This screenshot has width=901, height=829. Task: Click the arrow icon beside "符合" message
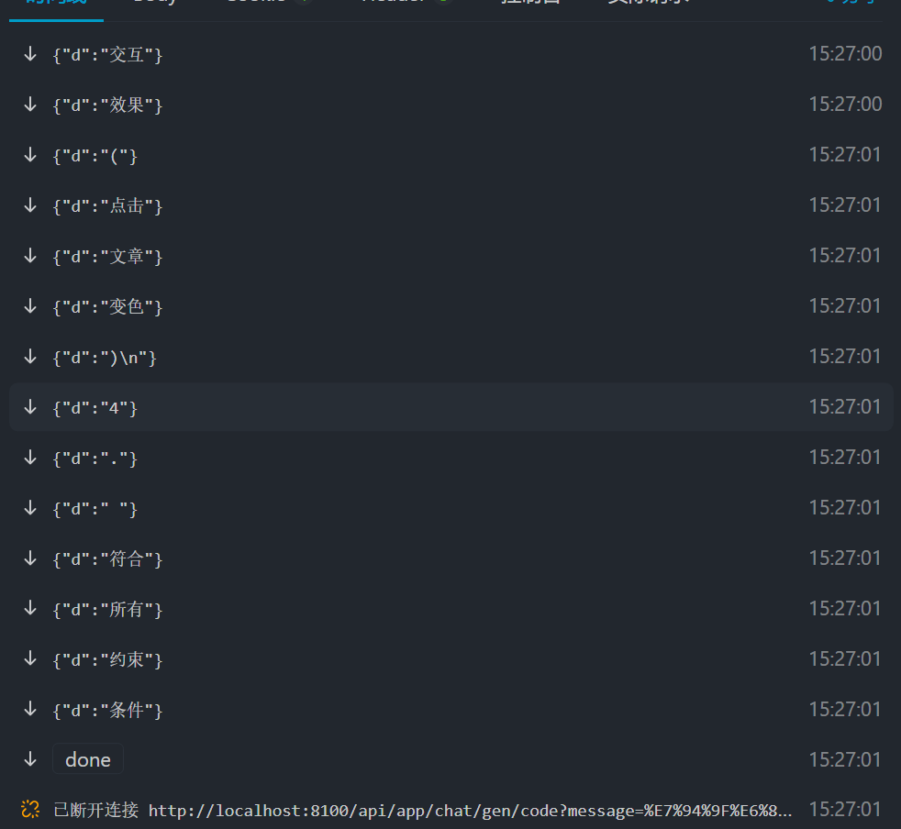click(30, 558)
